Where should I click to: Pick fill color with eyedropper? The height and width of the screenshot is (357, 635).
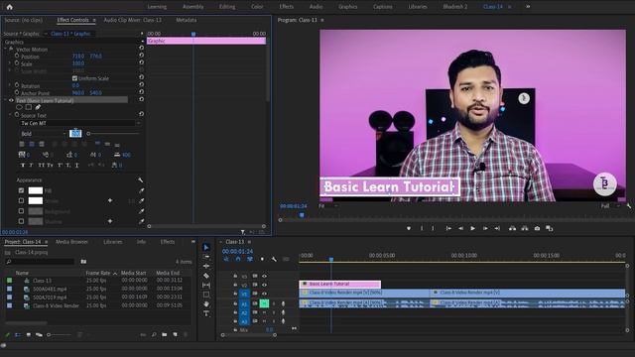[x=141, y=190]
